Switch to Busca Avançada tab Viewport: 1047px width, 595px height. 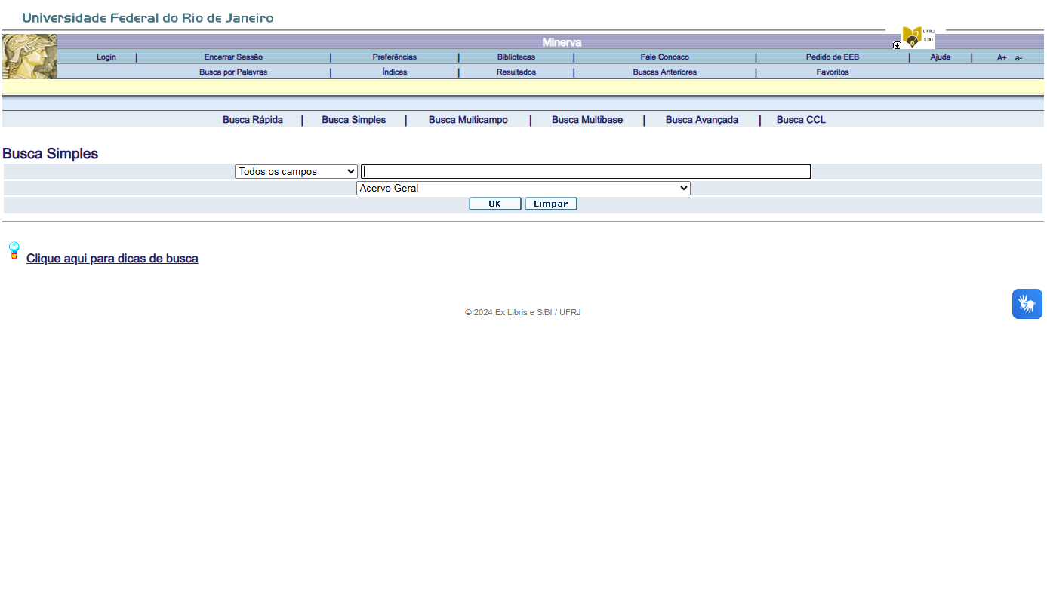tap(701, 120)
